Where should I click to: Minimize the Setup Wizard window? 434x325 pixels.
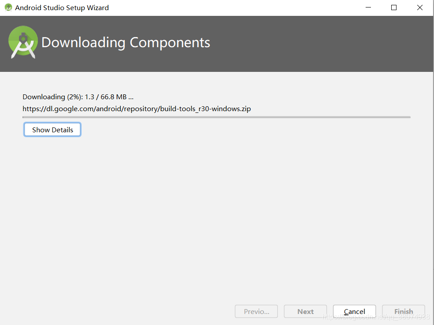[368, 7]
